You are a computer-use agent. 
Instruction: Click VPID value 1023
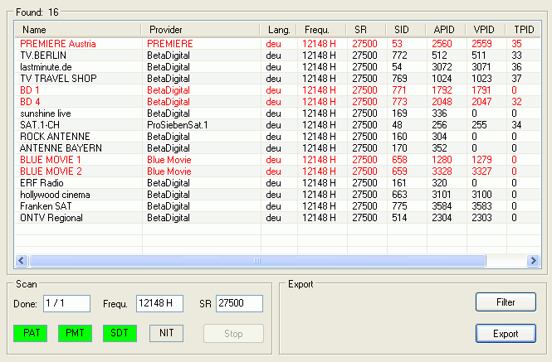click(481, 79)
